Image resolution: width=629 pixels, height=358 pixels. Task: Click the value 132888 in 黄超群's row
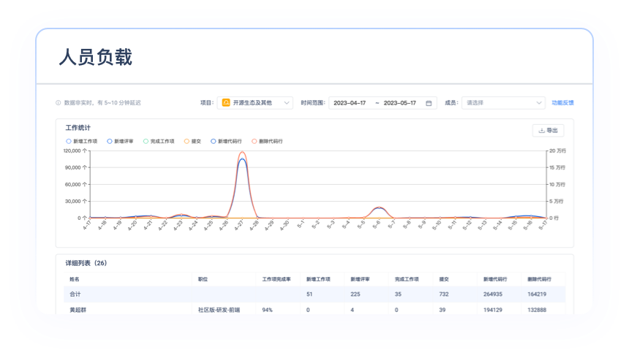point(537,310)
